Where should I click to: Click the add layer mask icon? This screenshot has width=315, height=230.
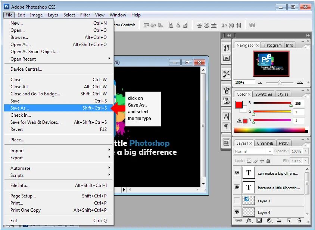pos(259,220)
